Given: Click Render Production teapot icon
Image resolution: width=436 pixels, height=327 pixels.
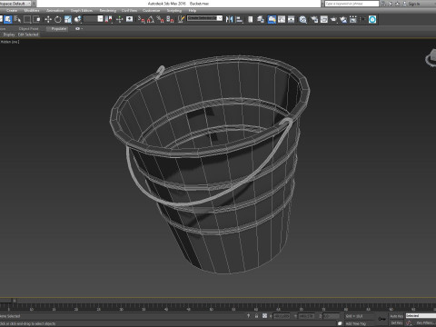Looking at the screenshot, I should click(333, 19).
